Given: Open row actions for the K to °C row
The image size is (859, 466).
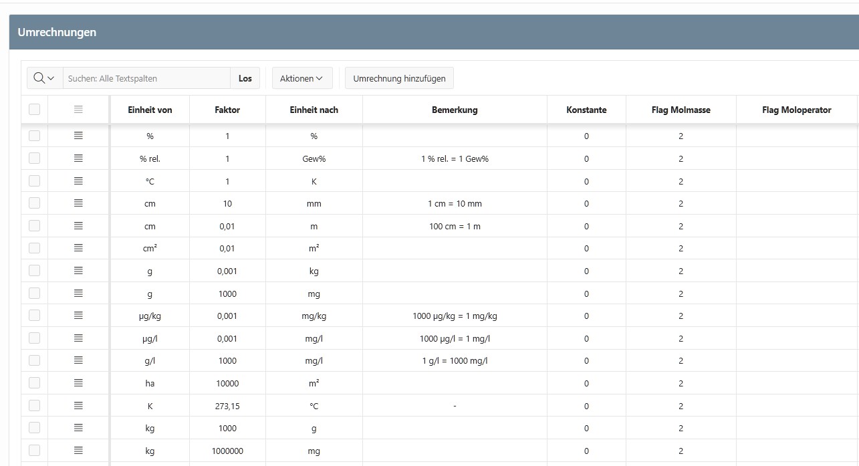Looking at the screenshot, I should tap(78, 406).
